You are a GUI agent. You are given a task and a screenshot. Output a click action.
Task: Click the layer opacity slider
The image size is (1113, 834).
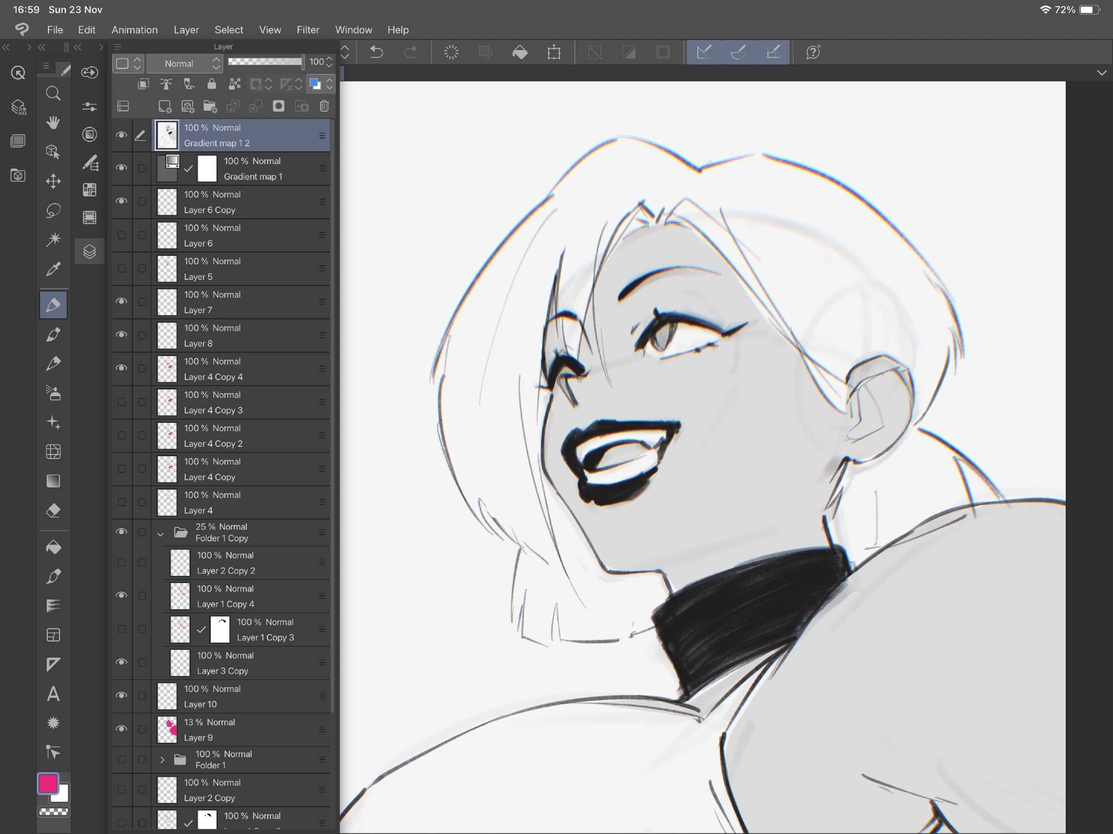pyautogui.click(x=265, y=62)
